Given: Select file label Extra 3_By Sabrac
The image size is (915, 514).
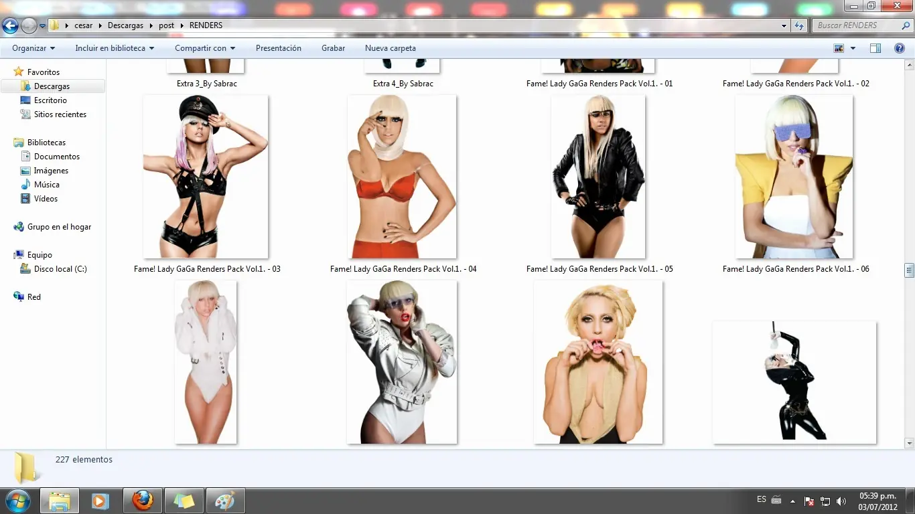Looking at the screenshot, I should tap(206, 84).
